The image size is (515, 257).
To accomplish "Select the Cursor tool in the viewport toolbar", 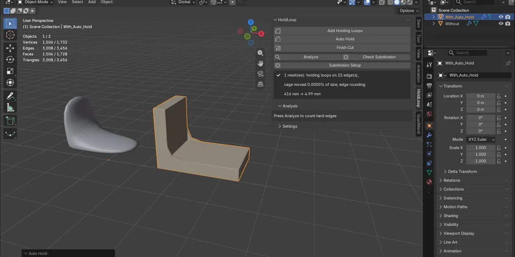I will pyautogui.click(x=10, y=35).
